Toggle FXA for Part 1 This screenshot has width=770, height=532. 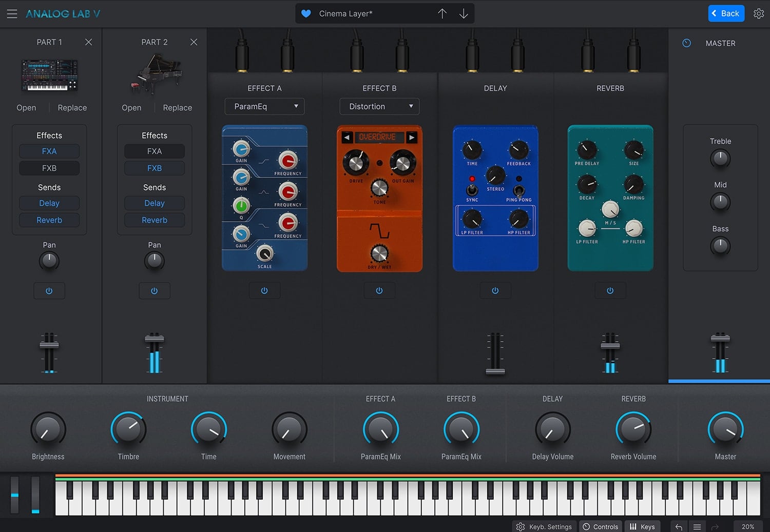coord(49,151)
